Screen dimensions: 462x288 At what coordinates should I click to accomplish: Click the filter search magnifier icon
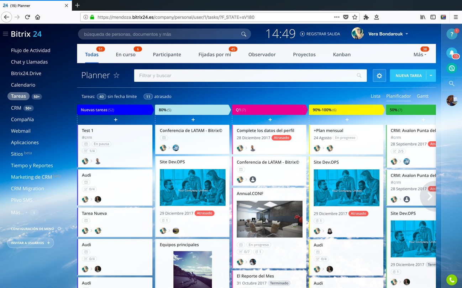(x=359, y=75)
